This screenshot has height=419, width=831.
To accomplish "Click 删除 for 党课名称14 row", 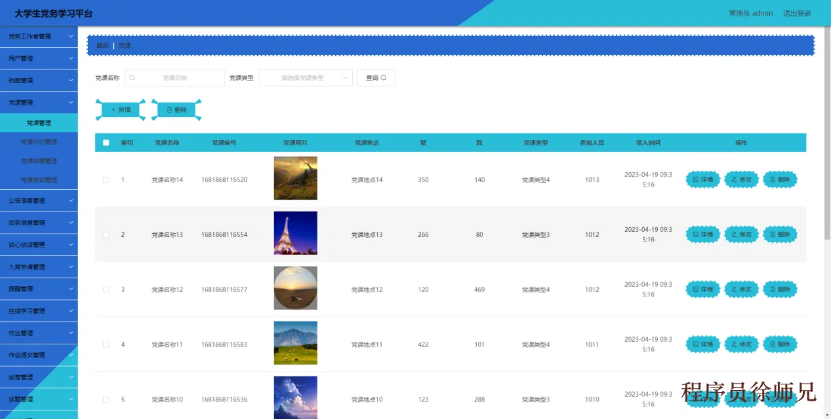I will [x=780, y=179].
